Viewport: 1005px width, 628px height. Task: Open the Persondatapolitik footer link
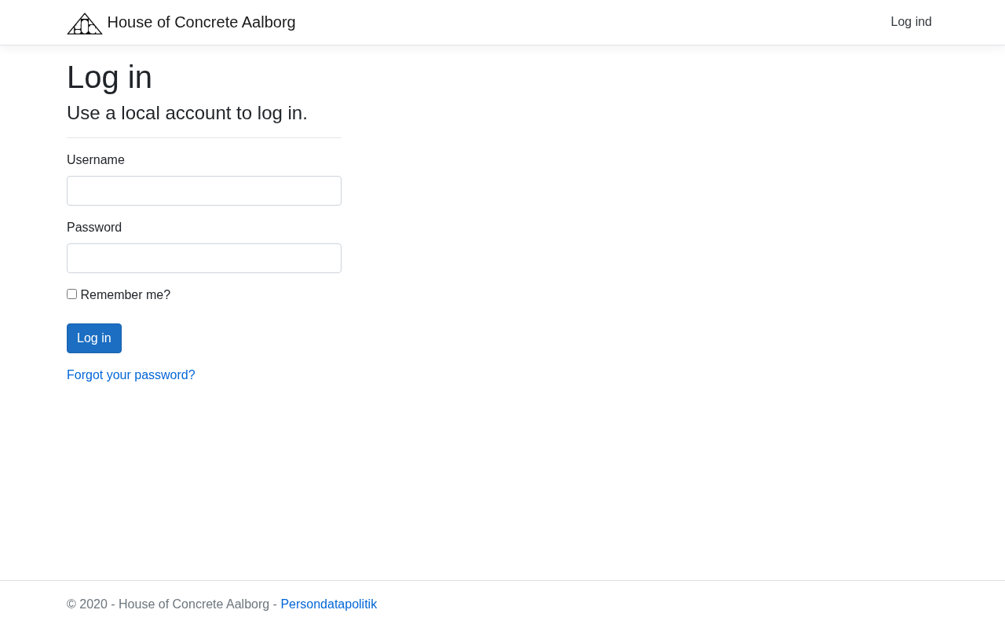click(x=328, y=604)
